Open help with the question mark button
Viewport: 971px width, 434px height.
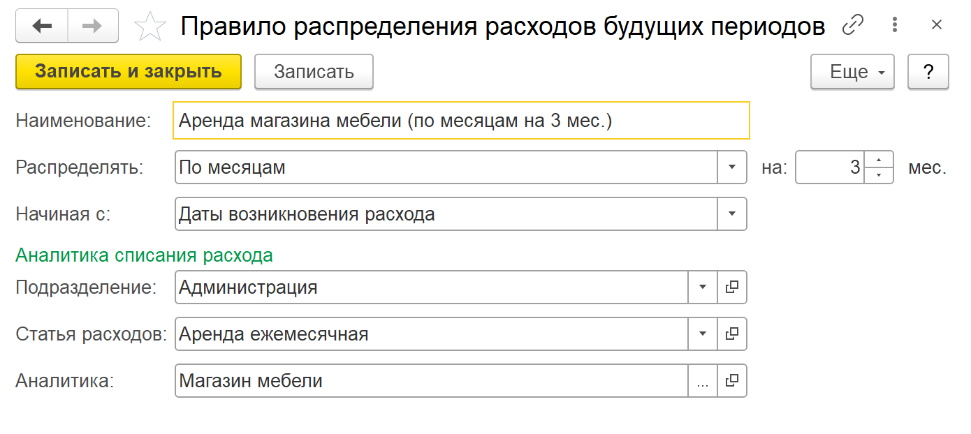(928, 72)
